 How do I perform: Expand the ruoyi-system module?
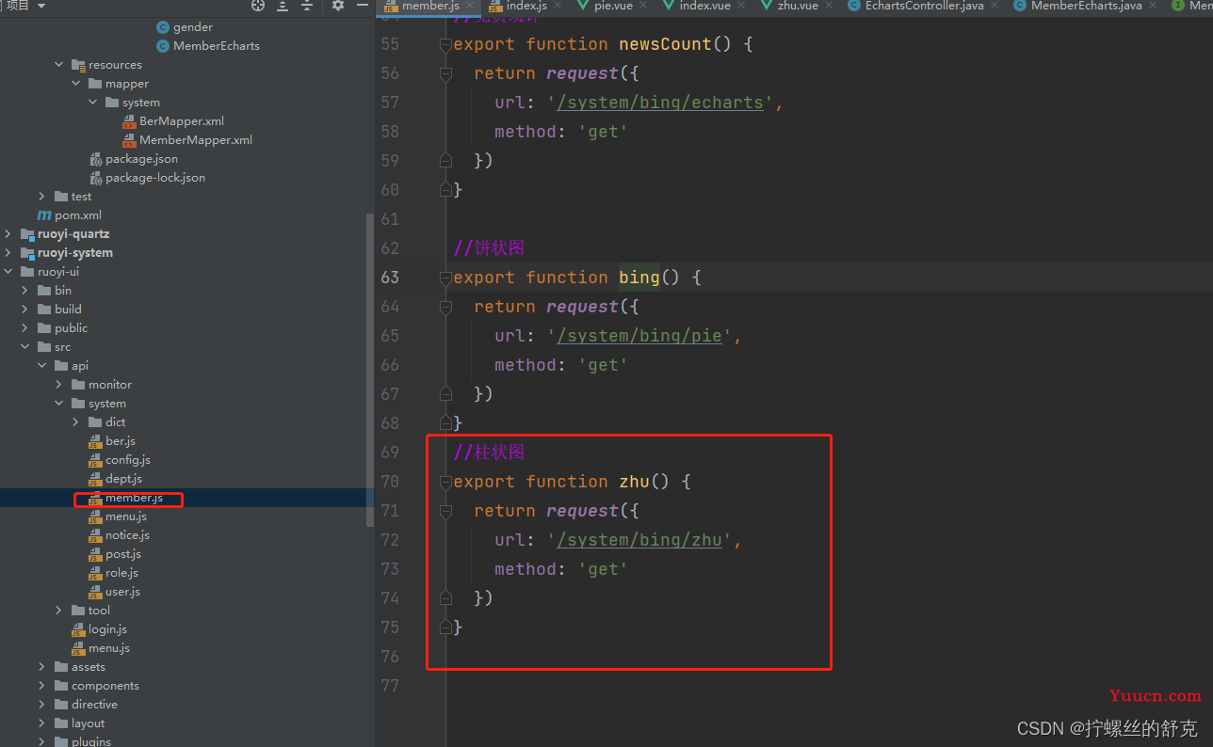click(8, 253)
